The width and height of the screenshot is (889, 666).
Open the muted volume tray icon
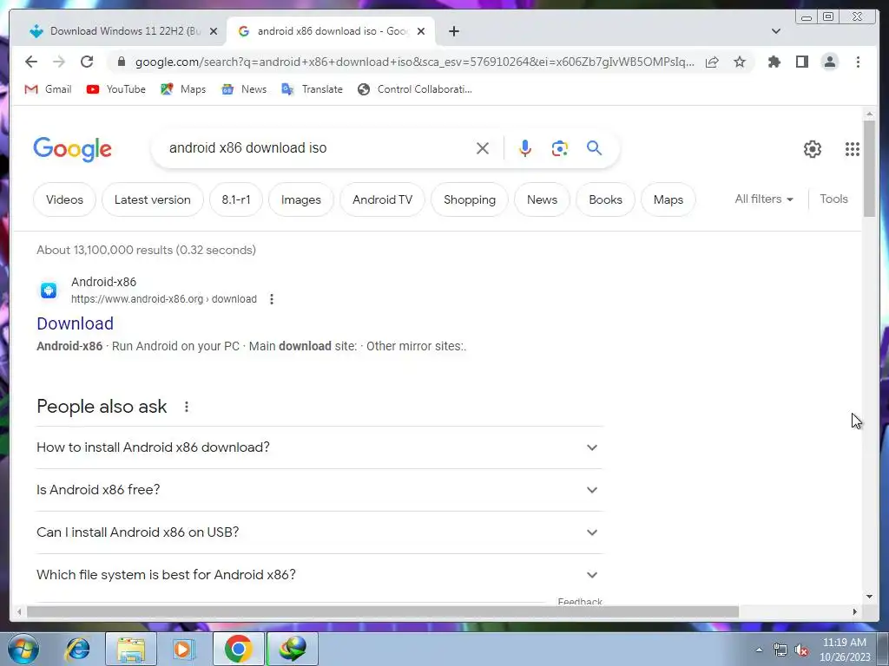coord(801,650)
